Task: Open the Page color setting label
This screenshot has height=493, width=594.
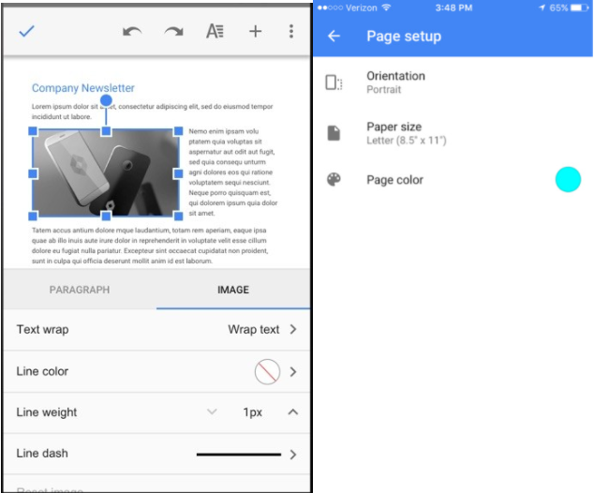Action: [x=394, y=180]
